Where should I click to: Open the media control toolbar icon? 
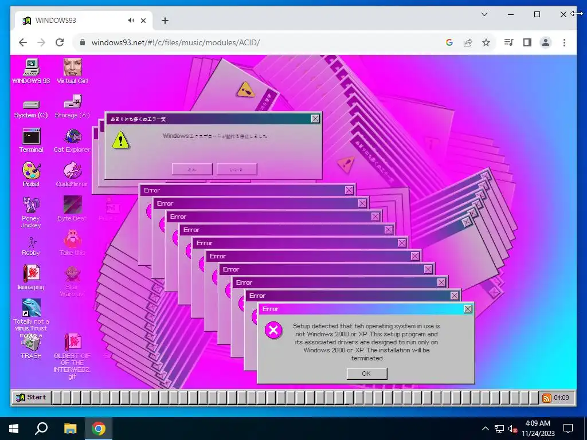coord(509,42)
